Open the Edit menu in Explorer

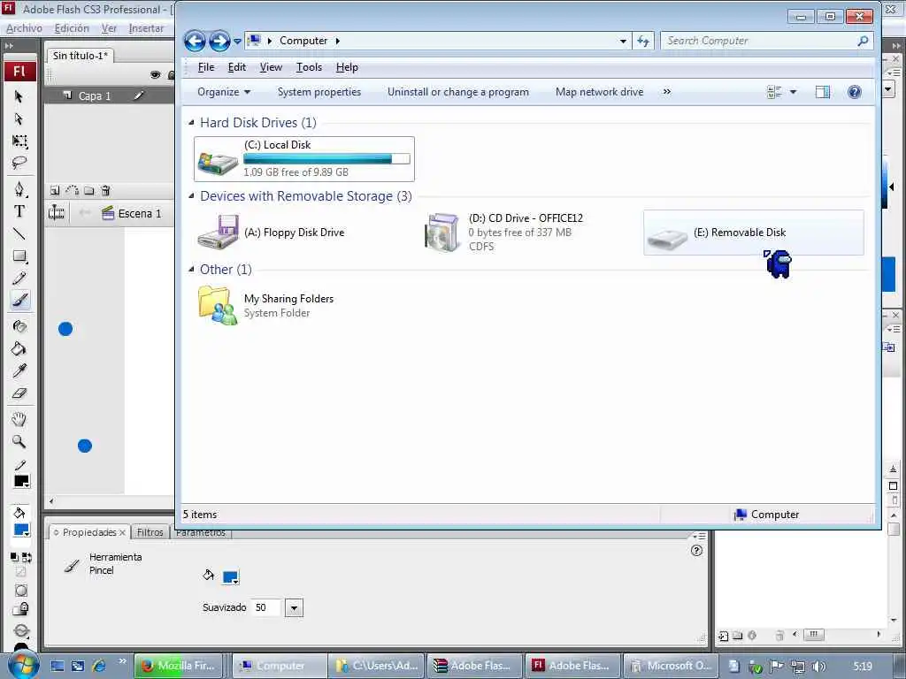tap(237, 67)
